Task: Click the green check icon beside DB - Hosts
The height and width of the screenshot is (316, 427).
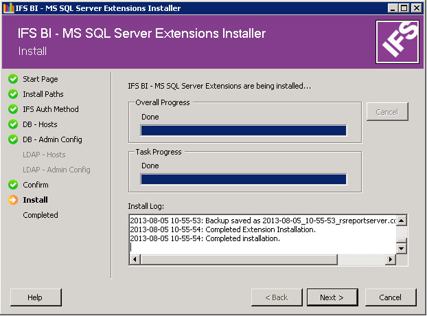Action: click(x=12, y=124)
